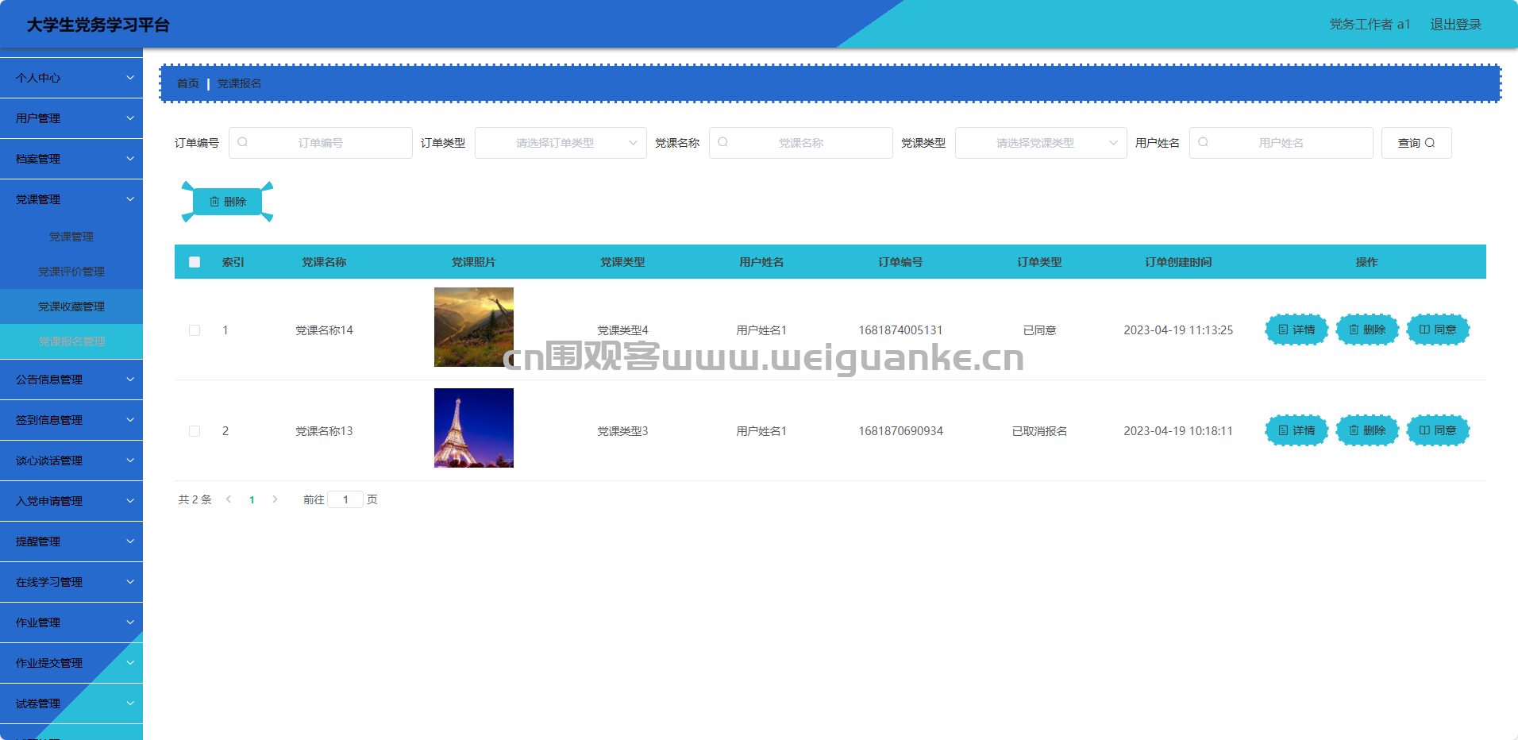
Task: Click 首页 breadcrumb link
Action: 188,83
